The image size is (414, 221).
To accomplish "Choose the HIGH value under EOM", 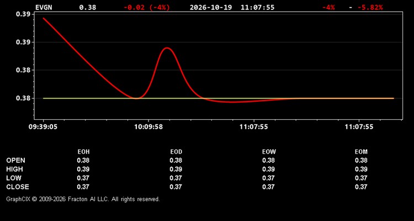I will [x=361, y=169].
